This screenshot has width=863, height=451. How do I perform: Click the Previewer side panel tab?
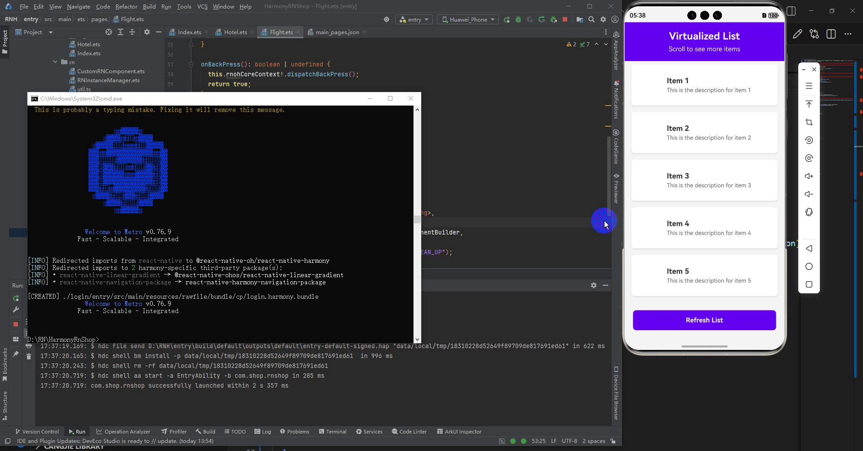(x=616, y=188)
